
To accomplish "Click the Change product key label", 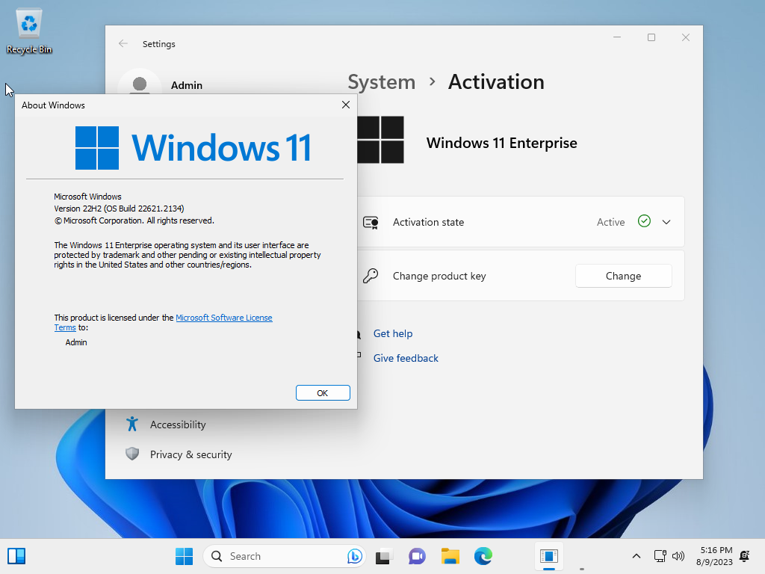I will (439, 277).
